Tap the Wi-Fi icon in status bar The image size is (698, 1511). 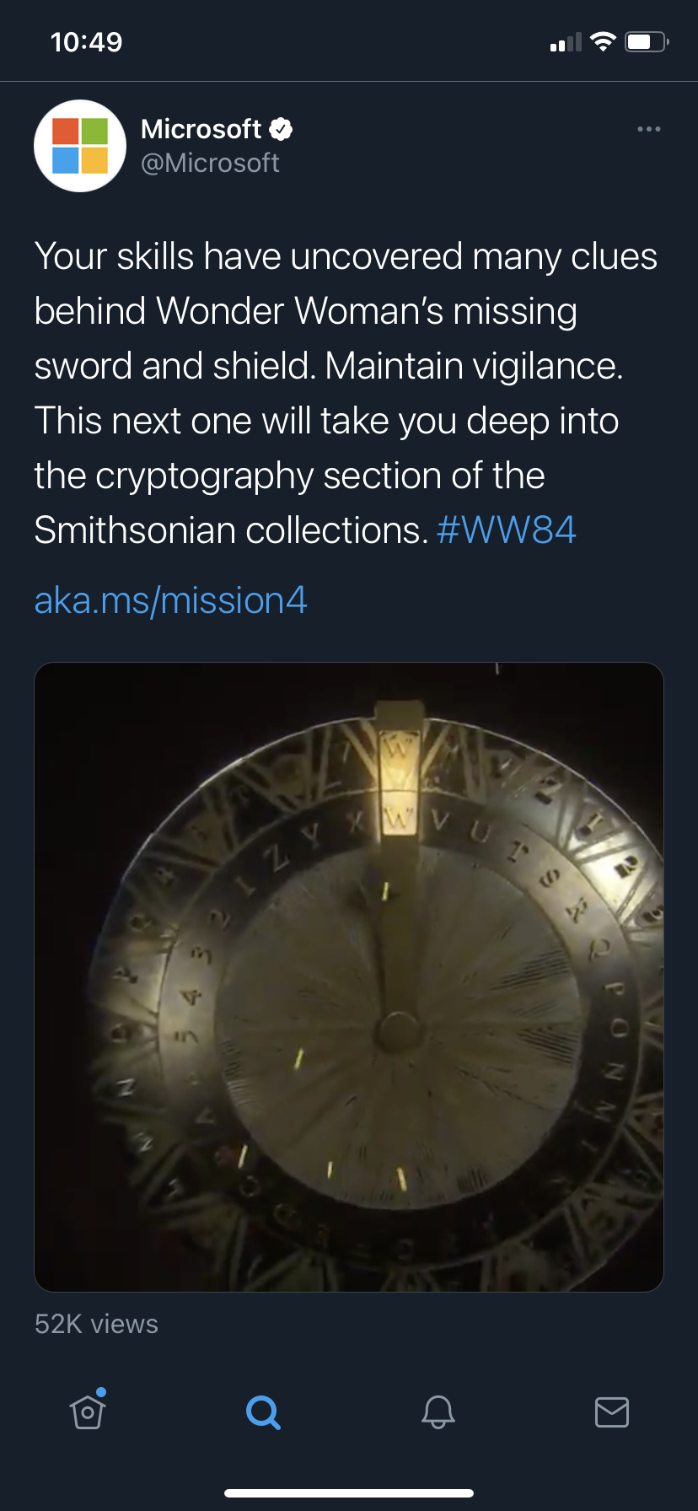(x=603, y=41)
